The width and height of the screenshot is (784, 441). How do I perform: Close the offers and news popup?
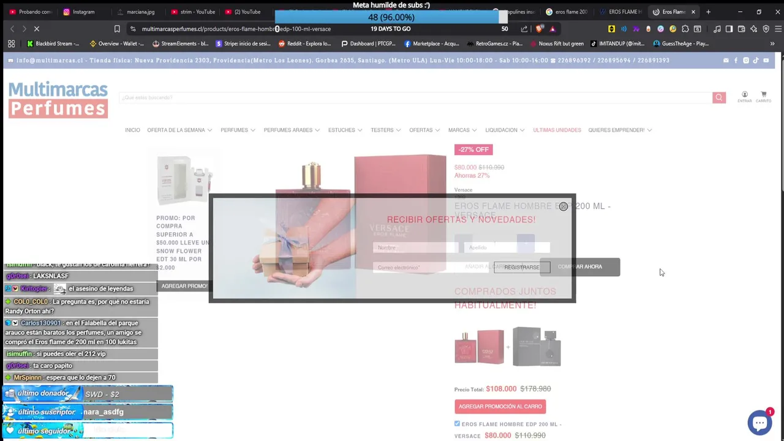point(563,206)
